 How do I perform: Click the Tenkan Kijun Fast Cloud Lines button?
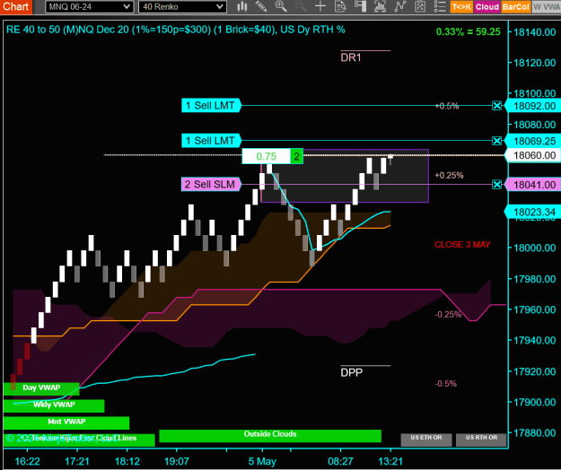pyautogui.click(x=79, y=440)
